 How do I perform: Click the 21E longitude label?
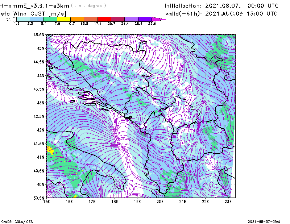point(183,202)
